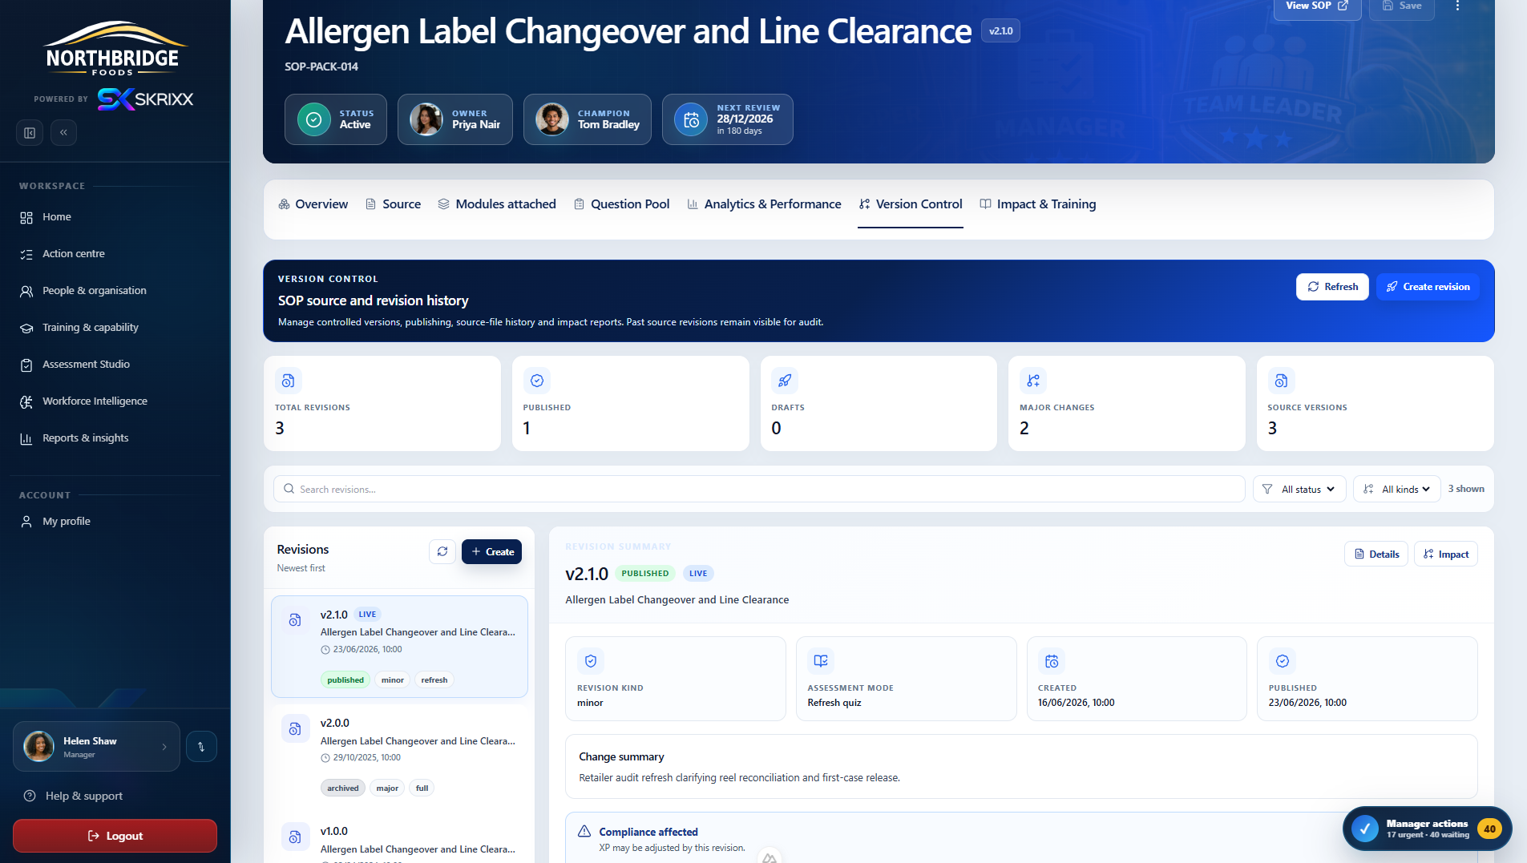Click the Create button in Revisions panel

click(x=491, y=552)
